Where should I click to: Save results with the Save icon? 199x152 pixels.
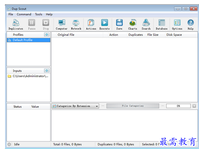click(119, 25)
